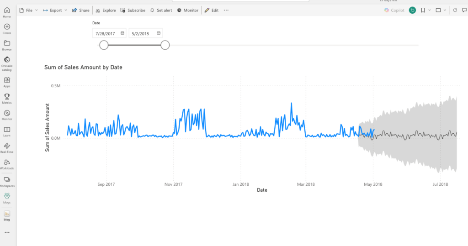Click Monitor in the top toolbar
468x246 pixels.
[x=187, y=10]
